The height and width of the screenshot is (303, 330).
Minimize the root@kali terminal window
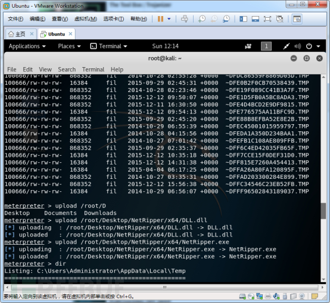click(294, 58)
